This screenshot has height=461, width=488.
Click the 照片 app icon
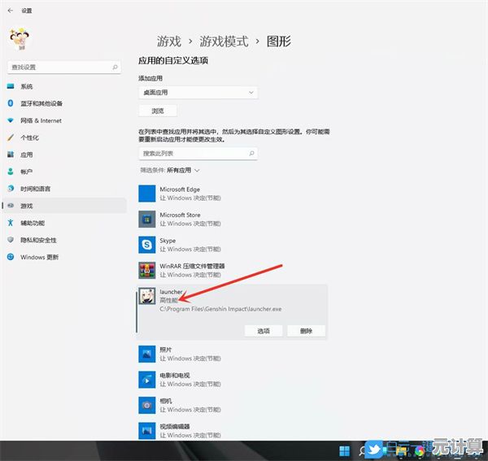[147, 354]
